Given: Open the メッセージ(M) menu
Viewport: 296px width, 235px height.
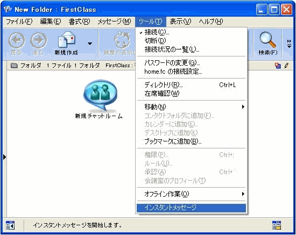Looking at the screenshot, I should 114,22.
